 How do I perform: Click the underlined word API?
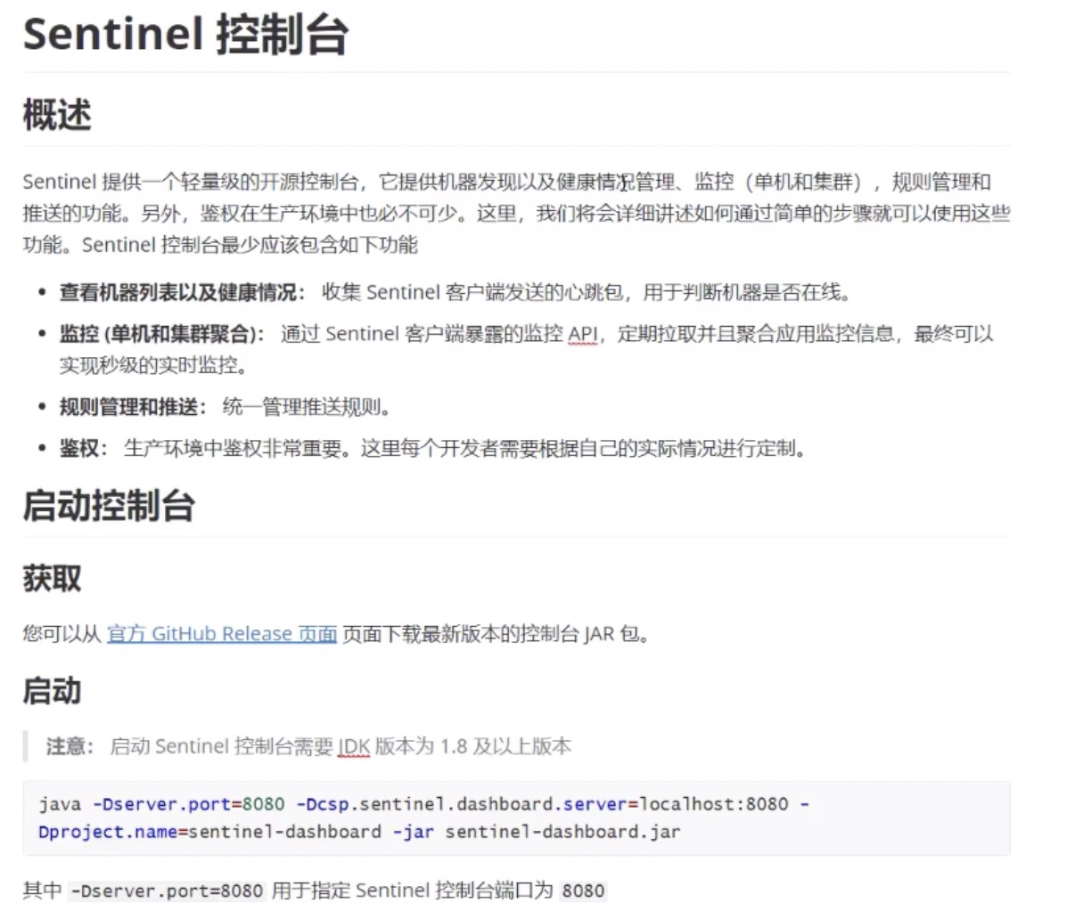coord(583,334)
